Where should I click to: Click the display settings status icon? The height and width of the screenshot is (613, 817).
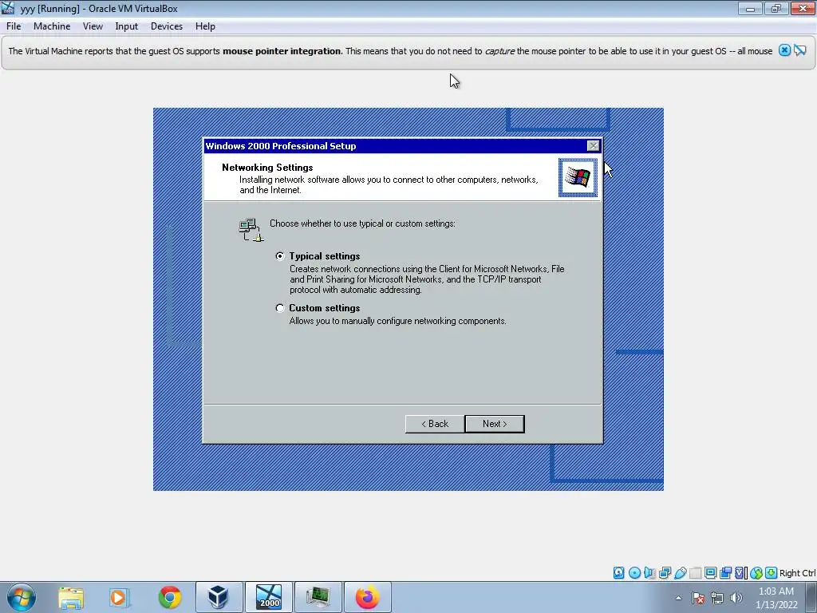tap(710, 573)
